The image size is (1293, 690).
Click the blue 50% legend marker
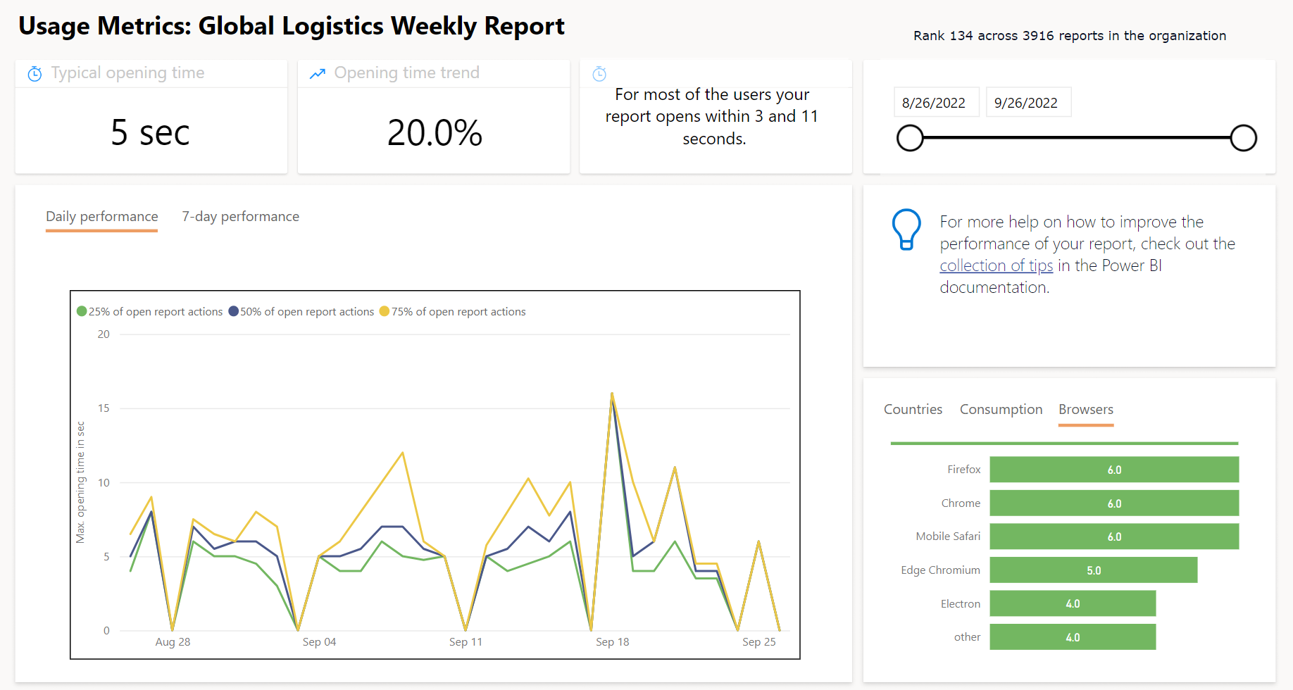(x=233, y=311)
